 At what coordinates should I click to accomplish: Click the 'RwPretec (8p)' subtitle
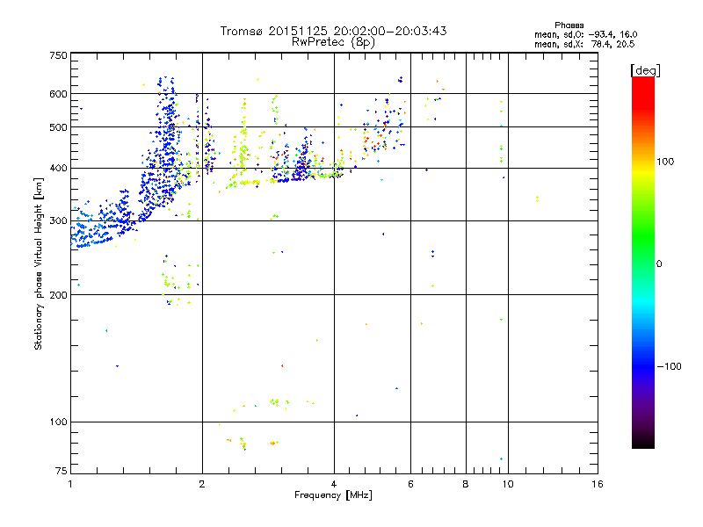[x=333, y=42]
